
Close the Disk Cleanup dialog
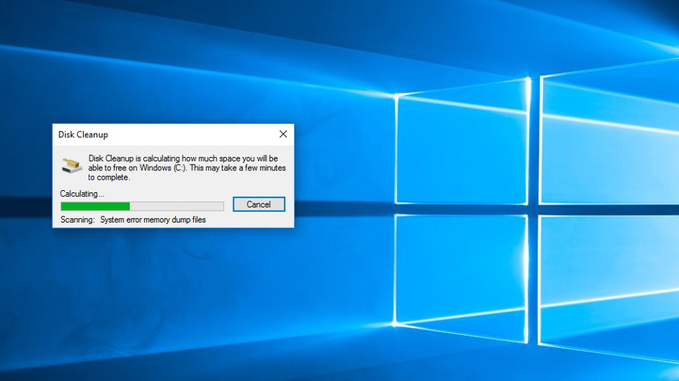click(x=283, y=134)
